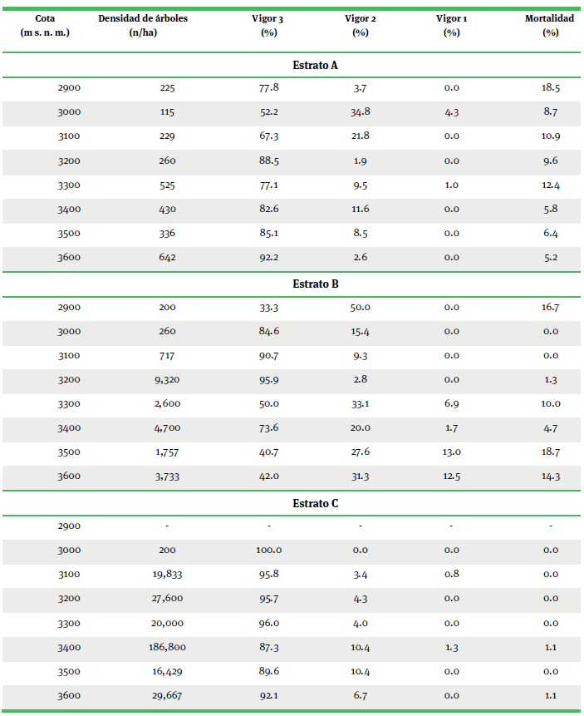Screen dimensions: 584x716
Task: Click the Estrato A section heading
Action: [x=315, y=65]
